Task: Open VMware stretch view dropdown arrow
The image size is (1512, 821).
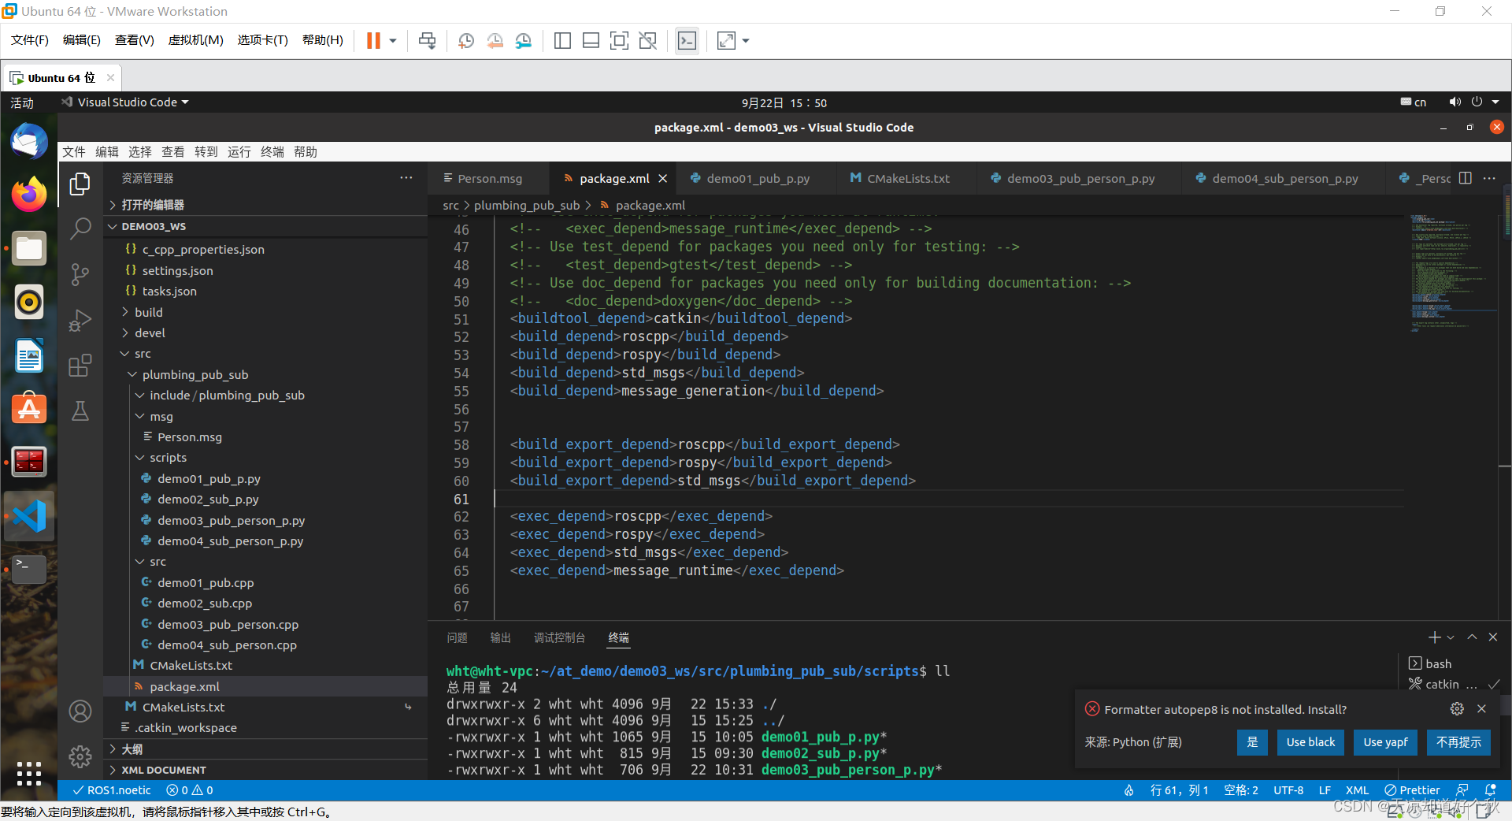Action: coord(745,41)
